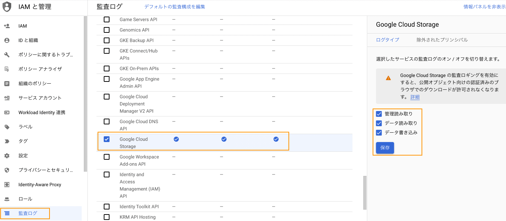The image size is (506, 221).
Task: Toggle the データ読み取り checkbox
Action: [379, 123]
